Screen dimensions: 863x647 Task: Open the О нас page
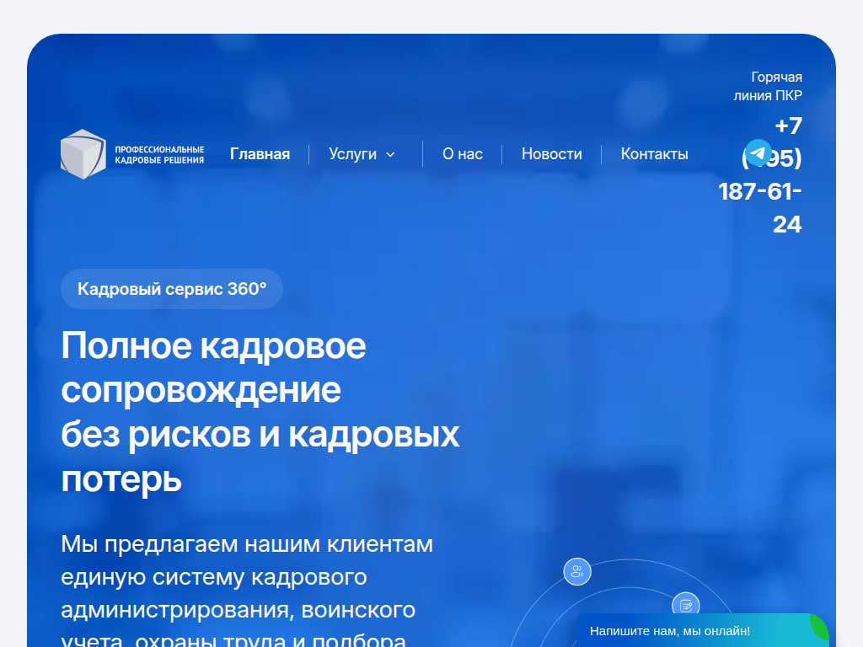point(463,154)
